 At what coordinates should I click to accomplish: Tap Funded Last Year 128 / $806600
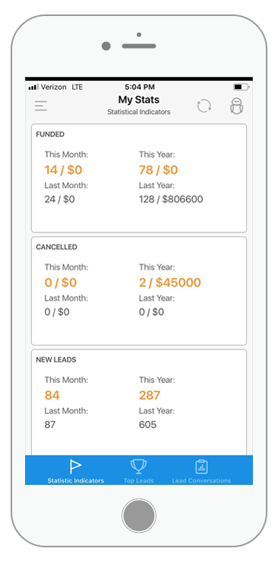point(171,199)
